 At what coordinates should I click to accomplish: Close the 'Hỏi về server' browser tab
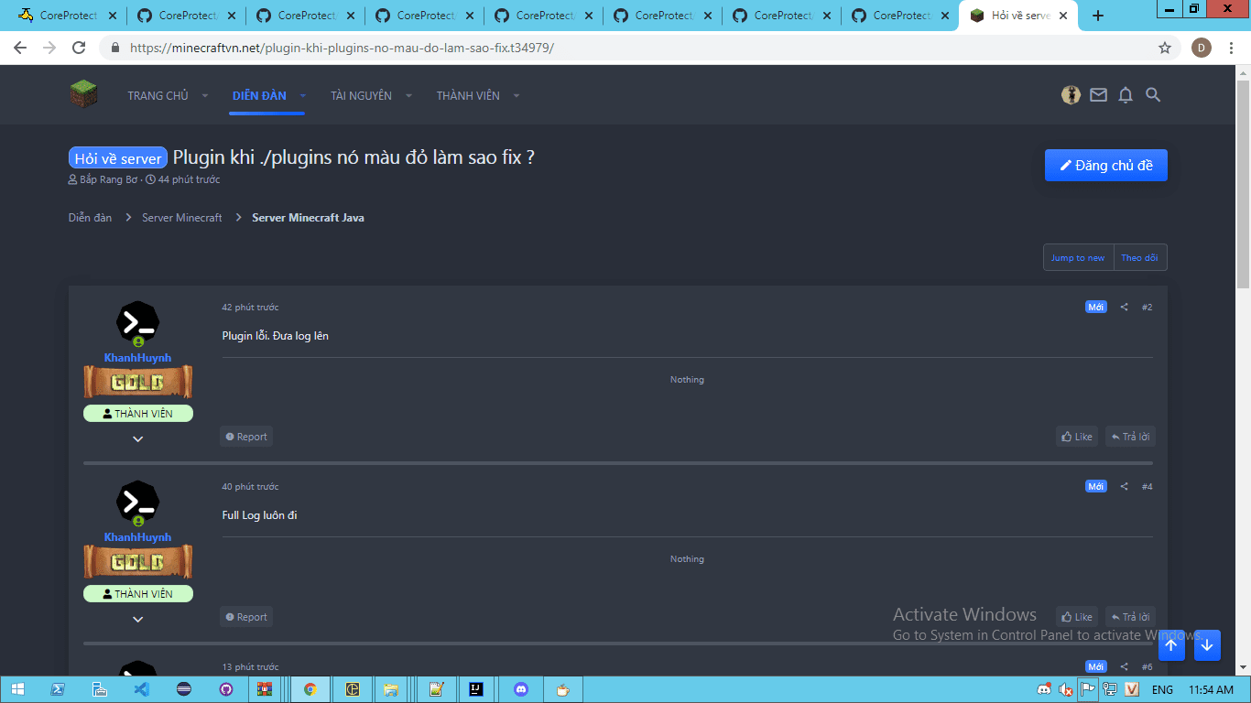point(1063,16)
